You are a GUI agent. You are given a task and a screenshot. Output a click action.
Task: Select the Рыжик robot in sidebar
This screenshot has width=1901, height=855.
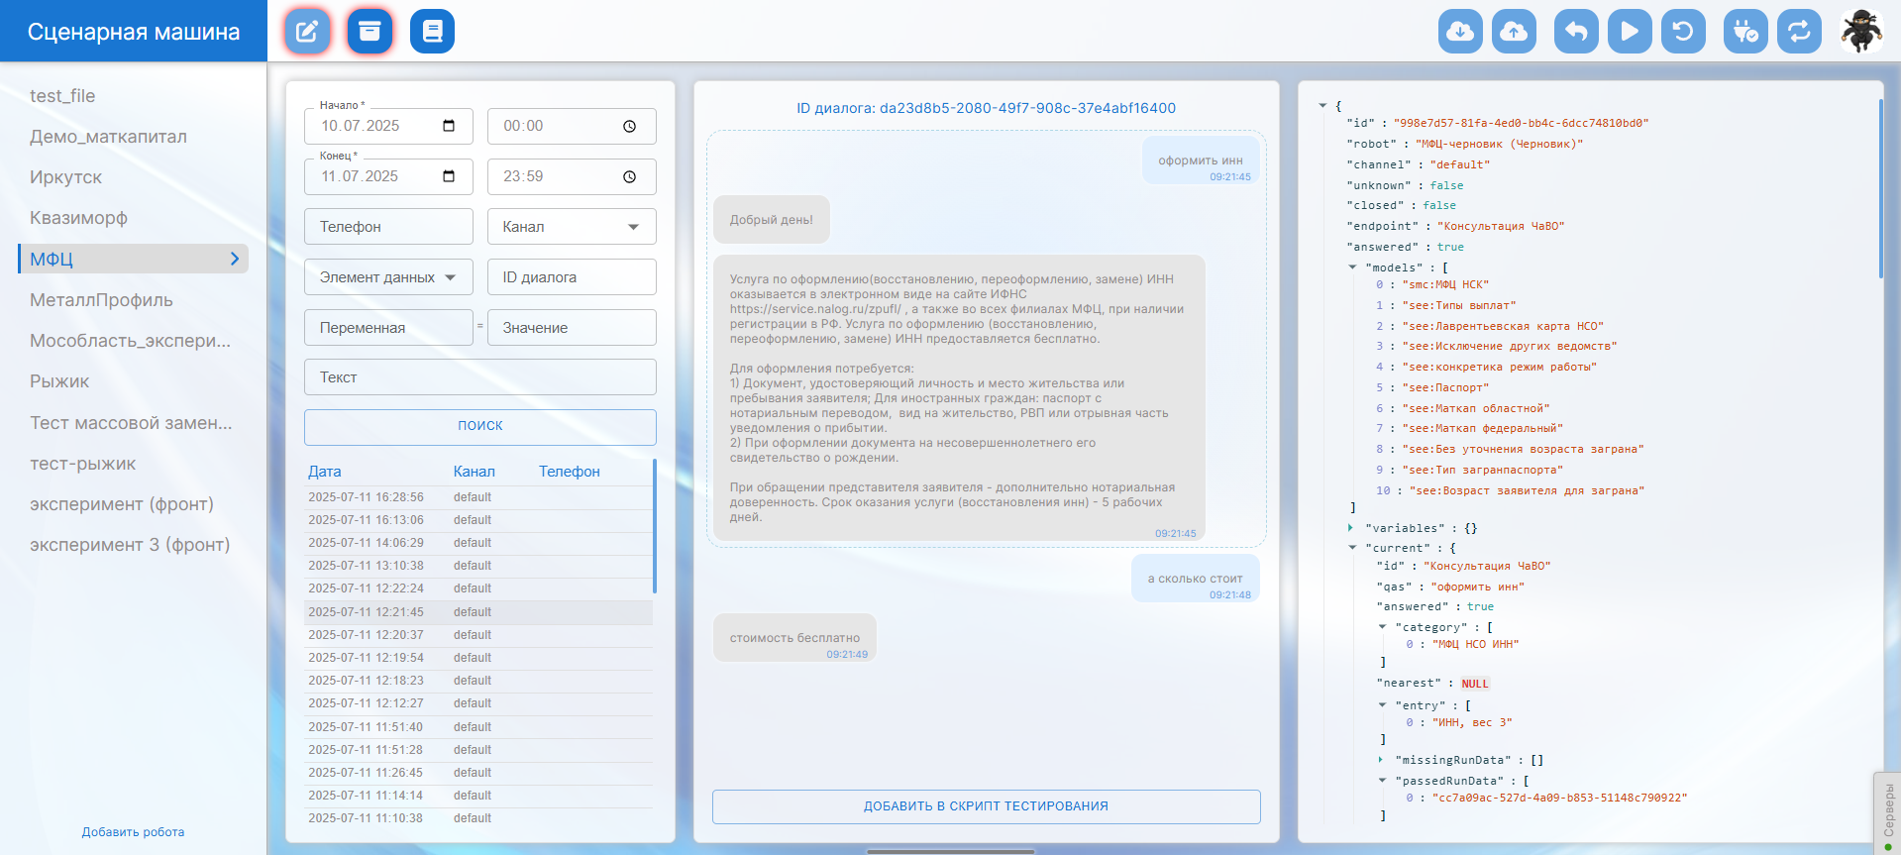click(59, 381)
